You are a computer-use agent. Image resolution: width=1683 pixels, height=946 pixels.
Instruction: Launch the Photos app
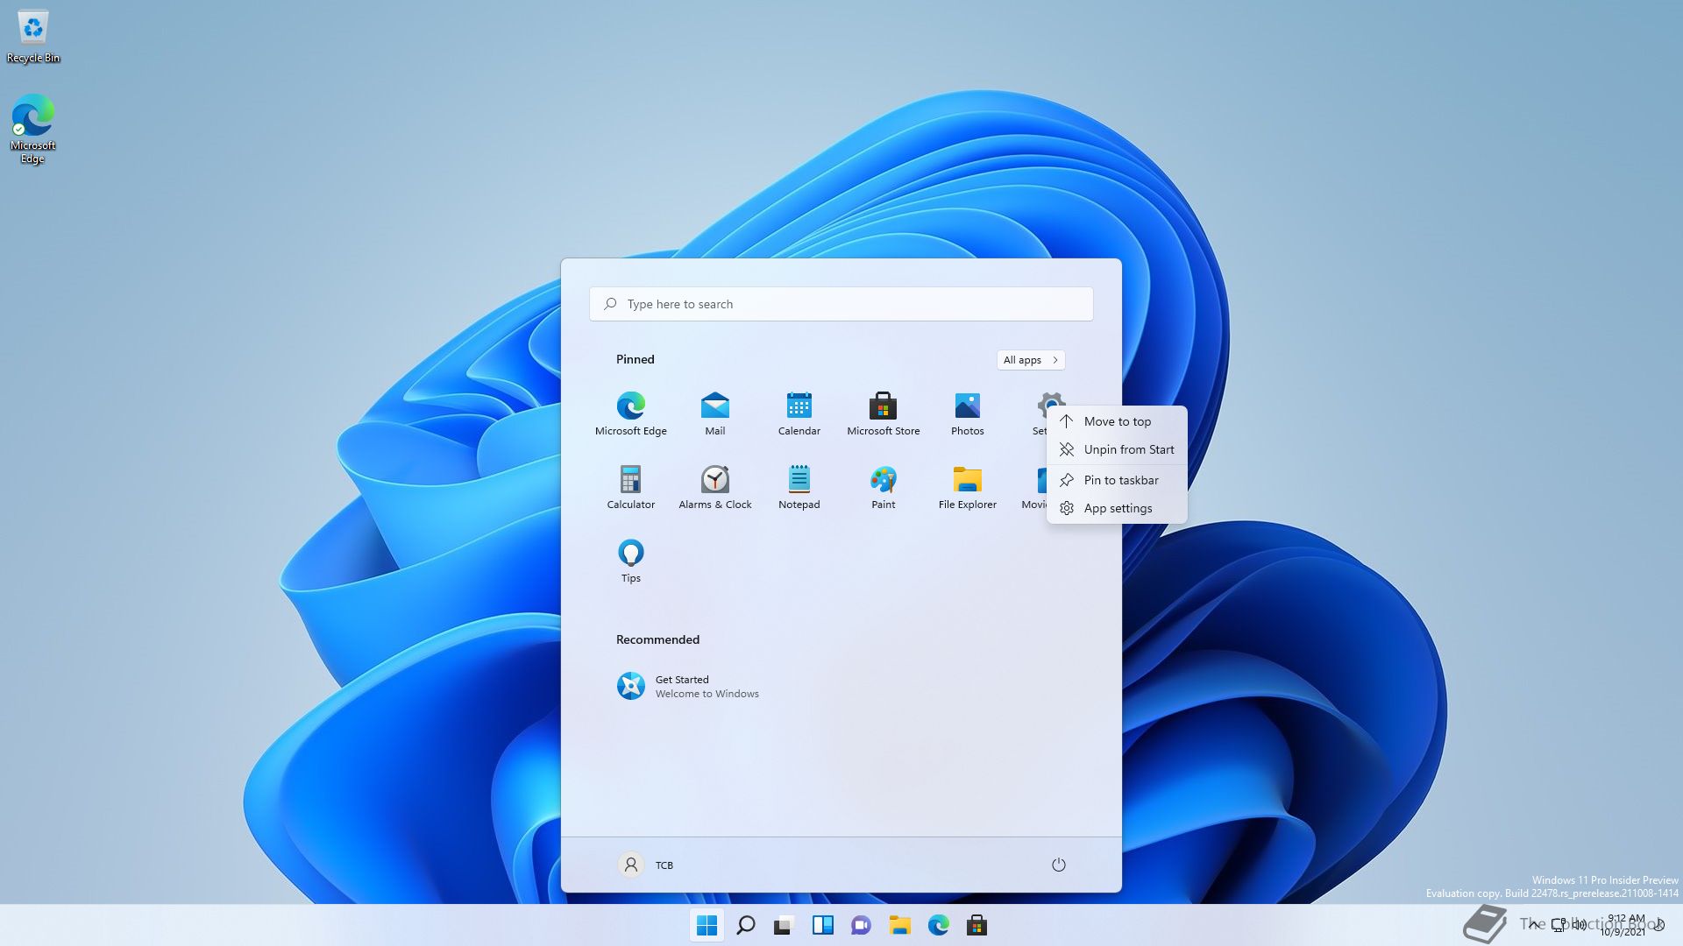pyautogui.click(x=968, y=413)
